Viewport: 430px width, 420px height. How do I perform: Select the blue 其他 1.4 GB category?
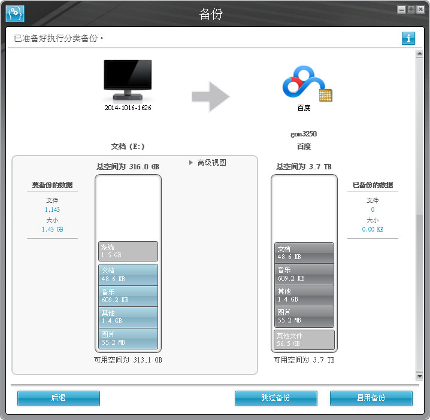click(x=128, y=317)
